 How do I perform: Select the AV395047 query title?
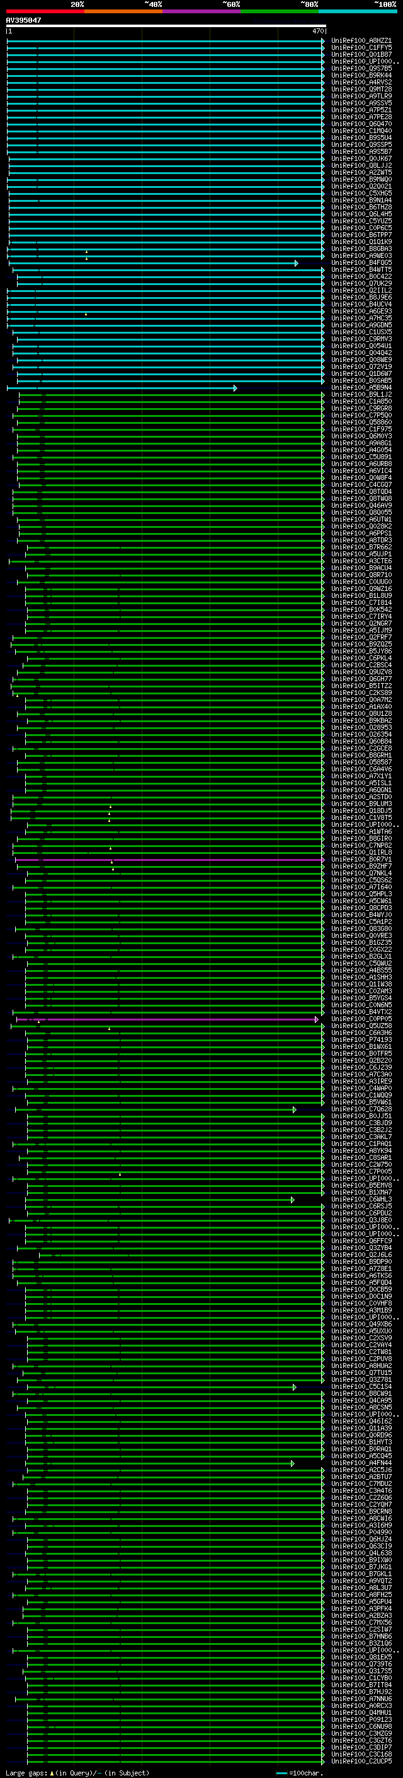tap(23, 21)
